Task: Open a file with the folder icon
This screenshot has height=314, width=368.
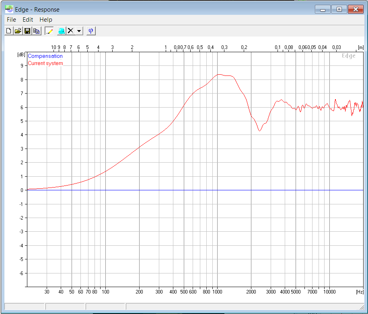Action: (18, 31)
